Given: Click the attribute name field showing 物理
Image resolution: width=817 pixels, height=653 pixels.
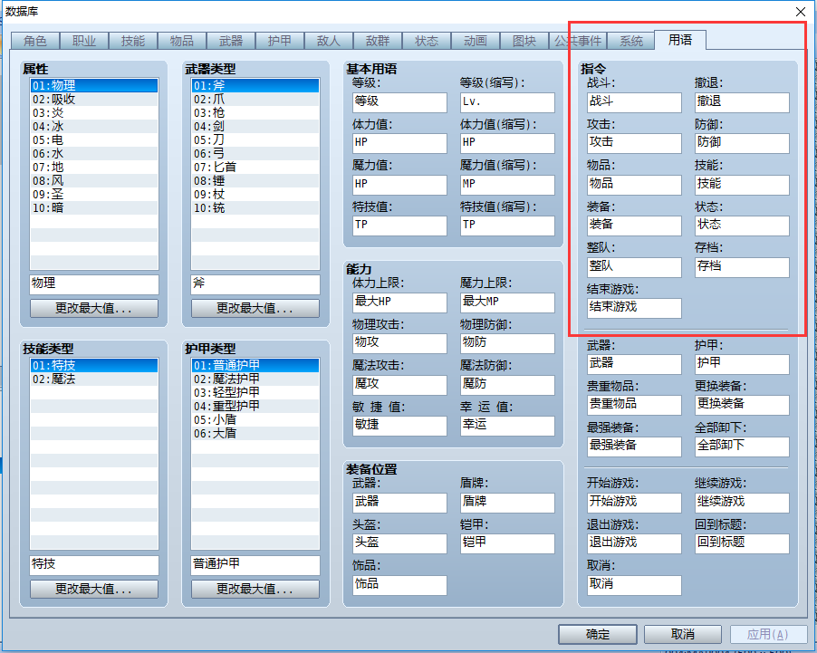Looking at the screenshot, I should tap(94, 284).
